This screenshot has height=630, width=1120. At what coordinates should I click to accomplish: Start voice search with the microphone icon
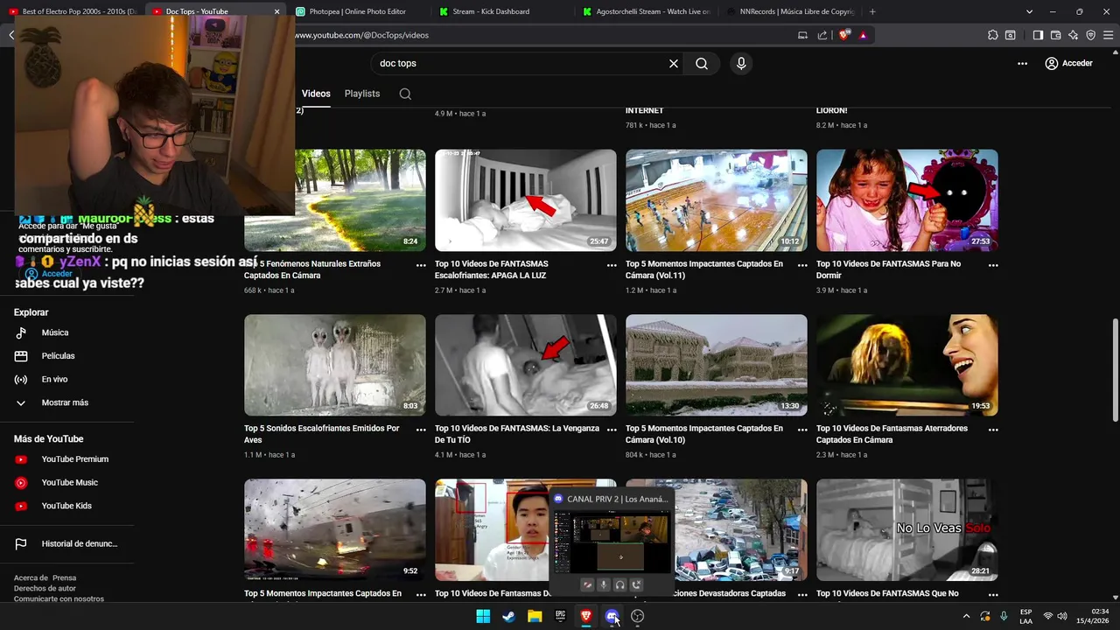click(x=741, y=63)
